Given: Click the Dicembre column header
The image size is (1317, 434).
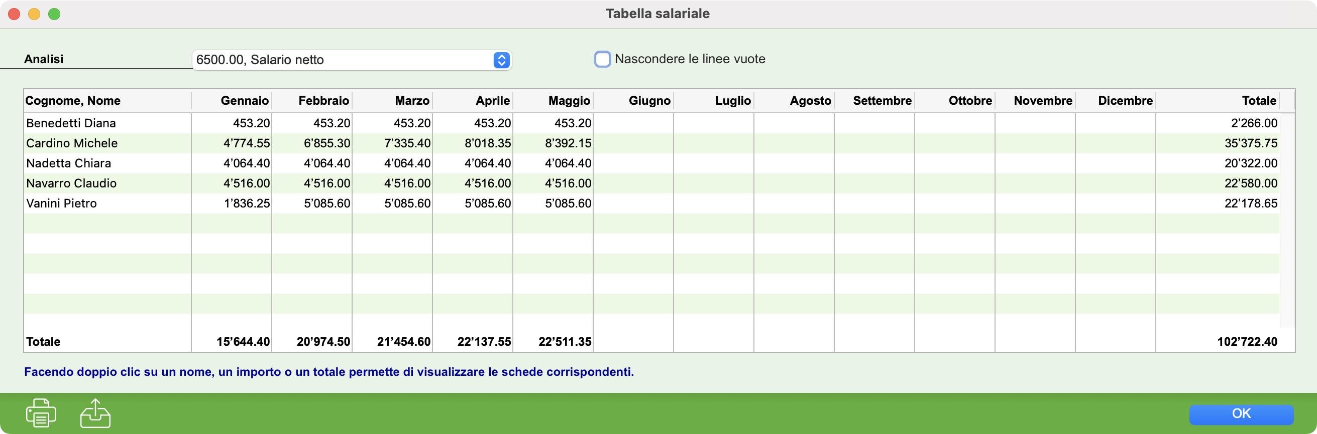Looking at the screenshot, I should point(1115,100).
